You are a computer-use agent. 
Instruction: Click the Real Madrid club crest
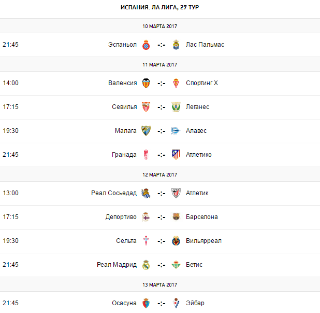pos(146,265)
